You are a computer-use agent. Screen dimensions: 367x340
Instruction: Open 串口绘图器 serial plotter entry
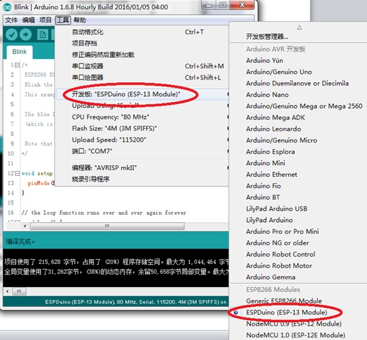142,78
